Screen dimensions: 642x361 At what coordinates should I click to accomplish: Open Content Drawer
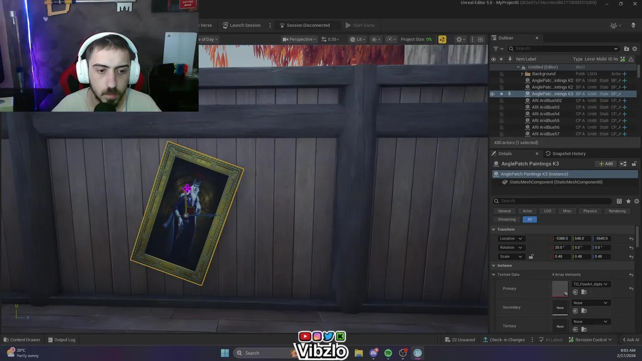[22, 340]
